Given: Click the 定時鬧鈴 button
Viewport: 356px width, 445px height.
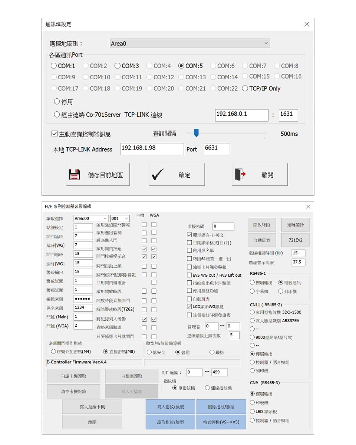Looking at the screenshot, I should (x=295, y=225).
